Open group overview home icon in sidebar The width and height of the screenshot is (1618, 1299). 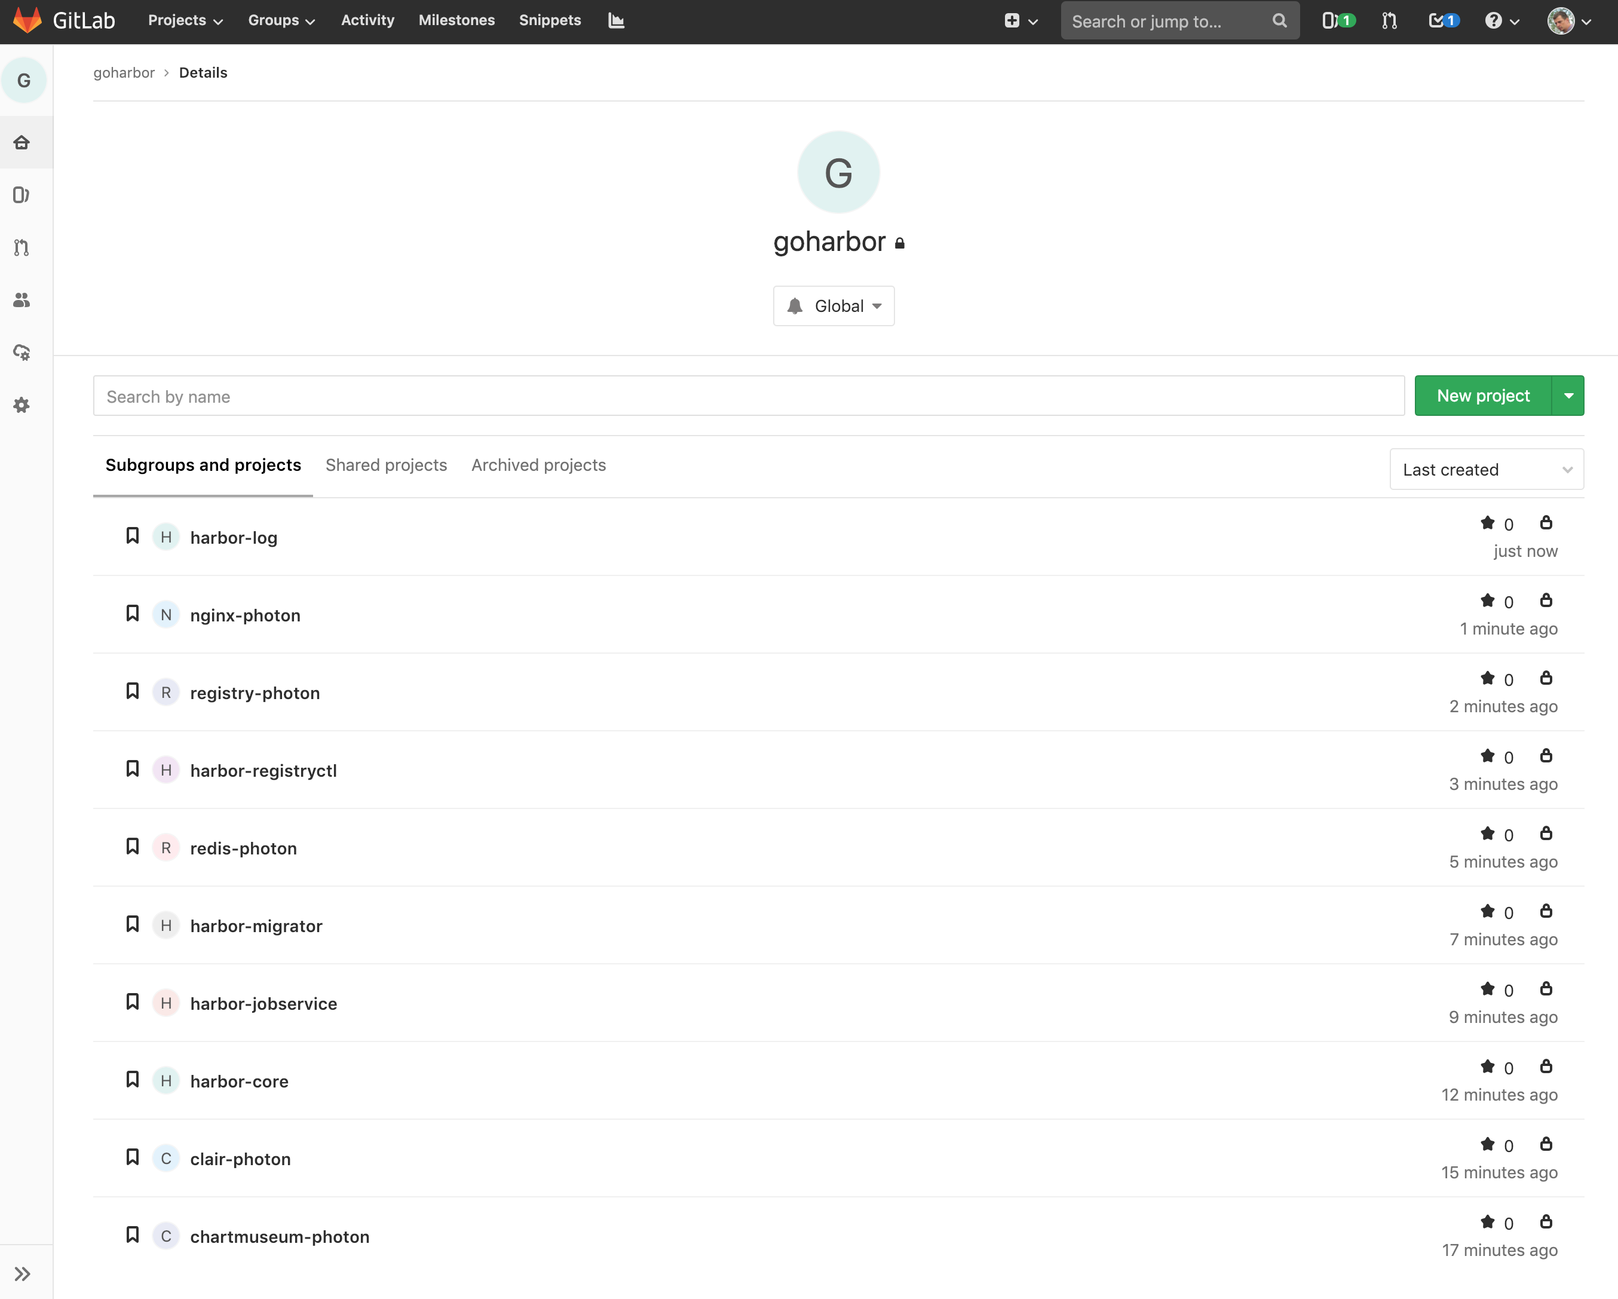pyautogui.click(x=22, y=143)
